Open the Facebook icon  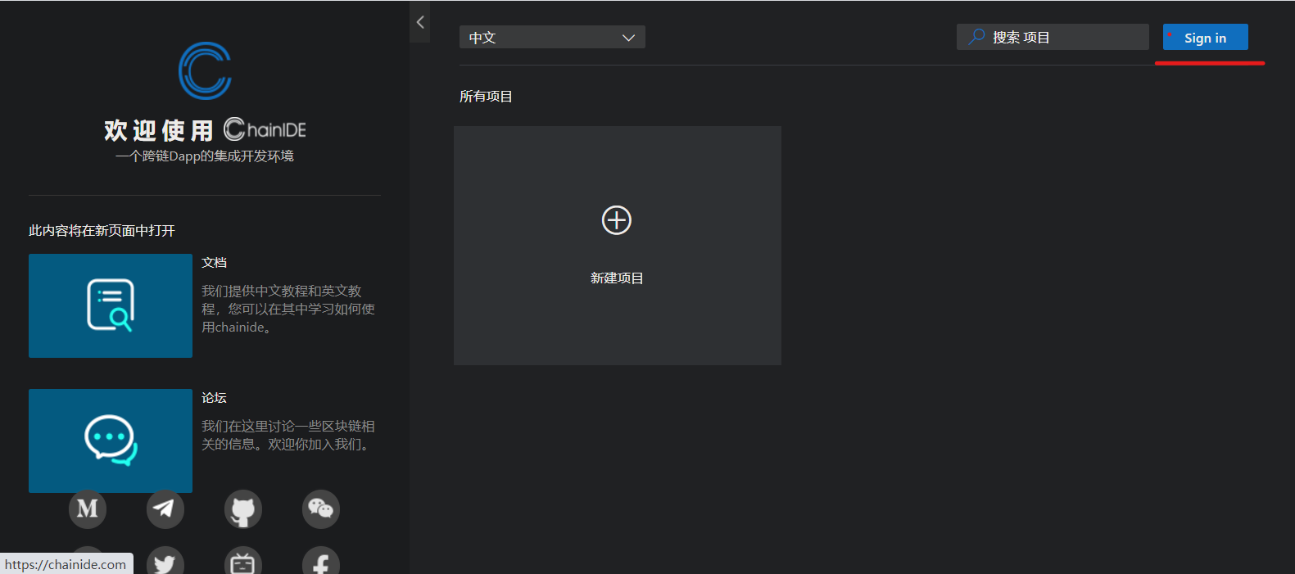click(321, 563)
